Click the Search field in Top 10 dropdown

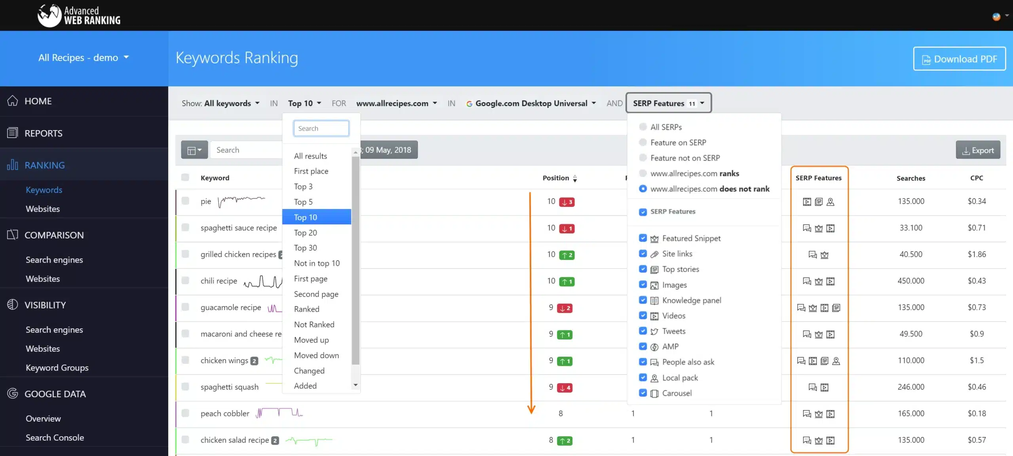321,128
